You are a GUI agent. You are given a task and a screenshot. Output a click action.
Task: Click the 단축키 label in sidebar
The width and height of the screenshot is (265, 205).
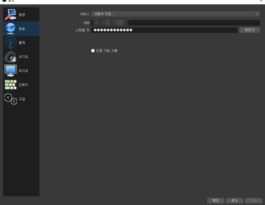pyautogui.click(x=23, y=85)
